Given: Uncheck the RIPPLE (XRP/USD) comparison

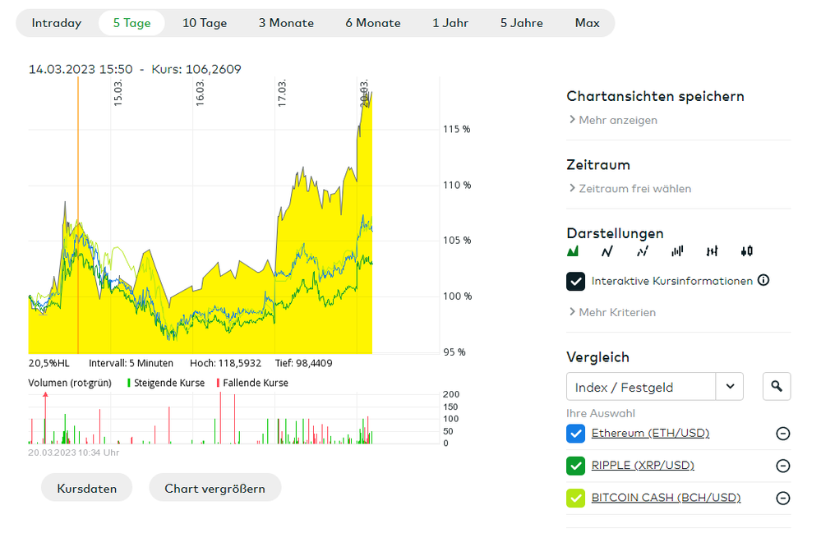Looking at the screenshot, I should [x=575, y=466].
